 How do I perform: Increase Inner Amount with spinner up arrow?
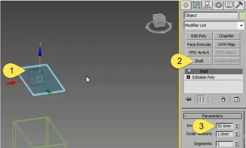(x=237, y=125)
